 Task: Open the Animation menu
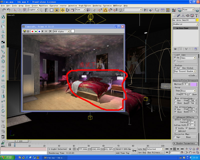[72, 5]
